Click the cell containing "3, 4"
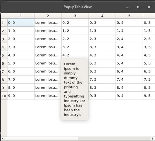The width and height of the screenshot is (155, 141). pos(129,47)
